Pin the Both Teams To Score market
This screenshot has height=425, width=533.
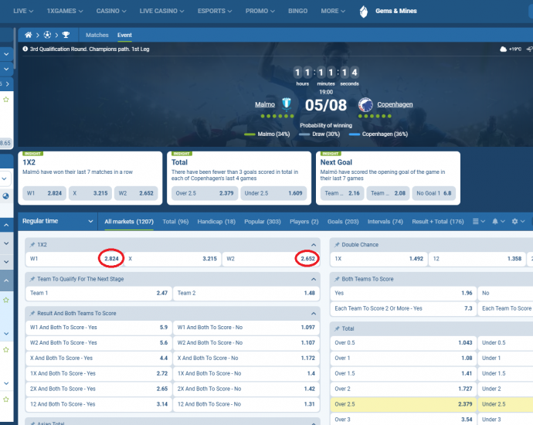[337, 279]
